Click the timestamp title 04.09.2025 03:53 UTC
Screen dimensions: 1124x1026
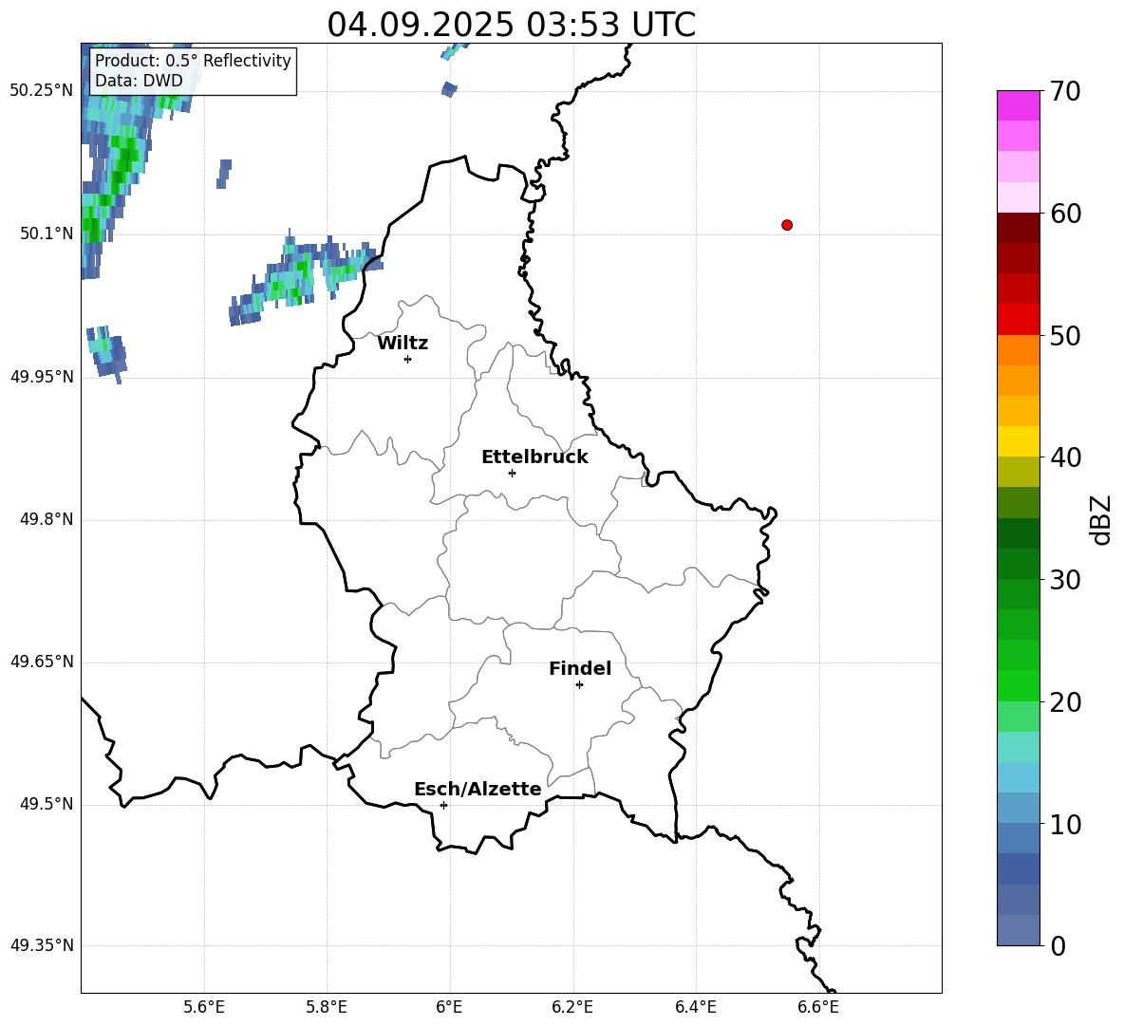(511, 25)
